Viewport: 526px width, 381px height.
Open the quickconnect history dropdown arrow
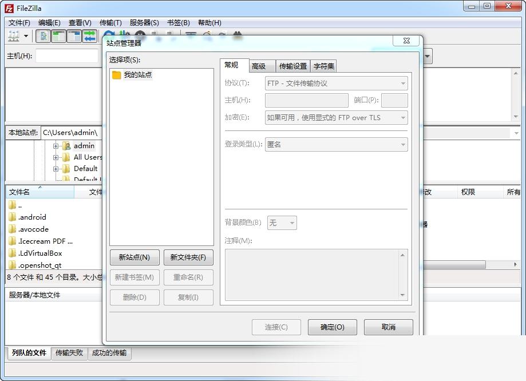tap(428, 56)
